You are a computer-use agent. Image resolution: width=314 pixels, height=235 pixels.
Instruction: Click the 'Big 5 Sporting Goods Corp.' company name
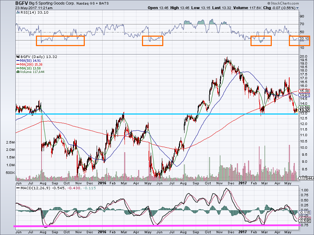[x=52, y=3]
